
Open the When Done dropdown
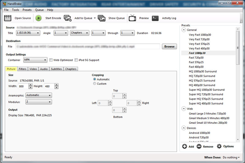coord(231,157)
